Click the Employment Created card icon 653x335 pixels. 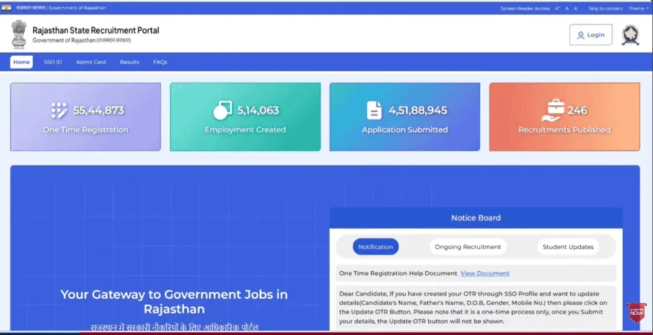(223, 110)
